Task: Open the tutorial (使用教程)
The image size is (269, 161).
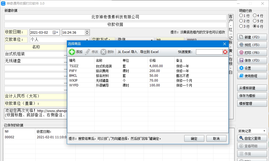Action: pos(252,76)
